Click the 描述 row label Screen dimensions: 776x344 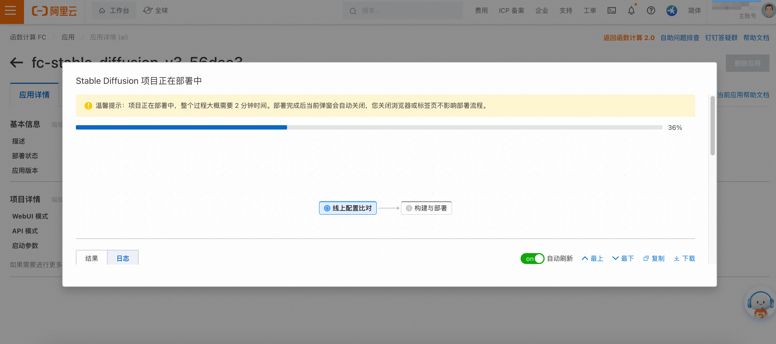(x=18, y=141)
